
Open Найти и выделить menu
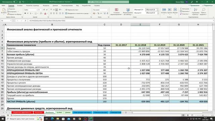(x=203, y=11)
